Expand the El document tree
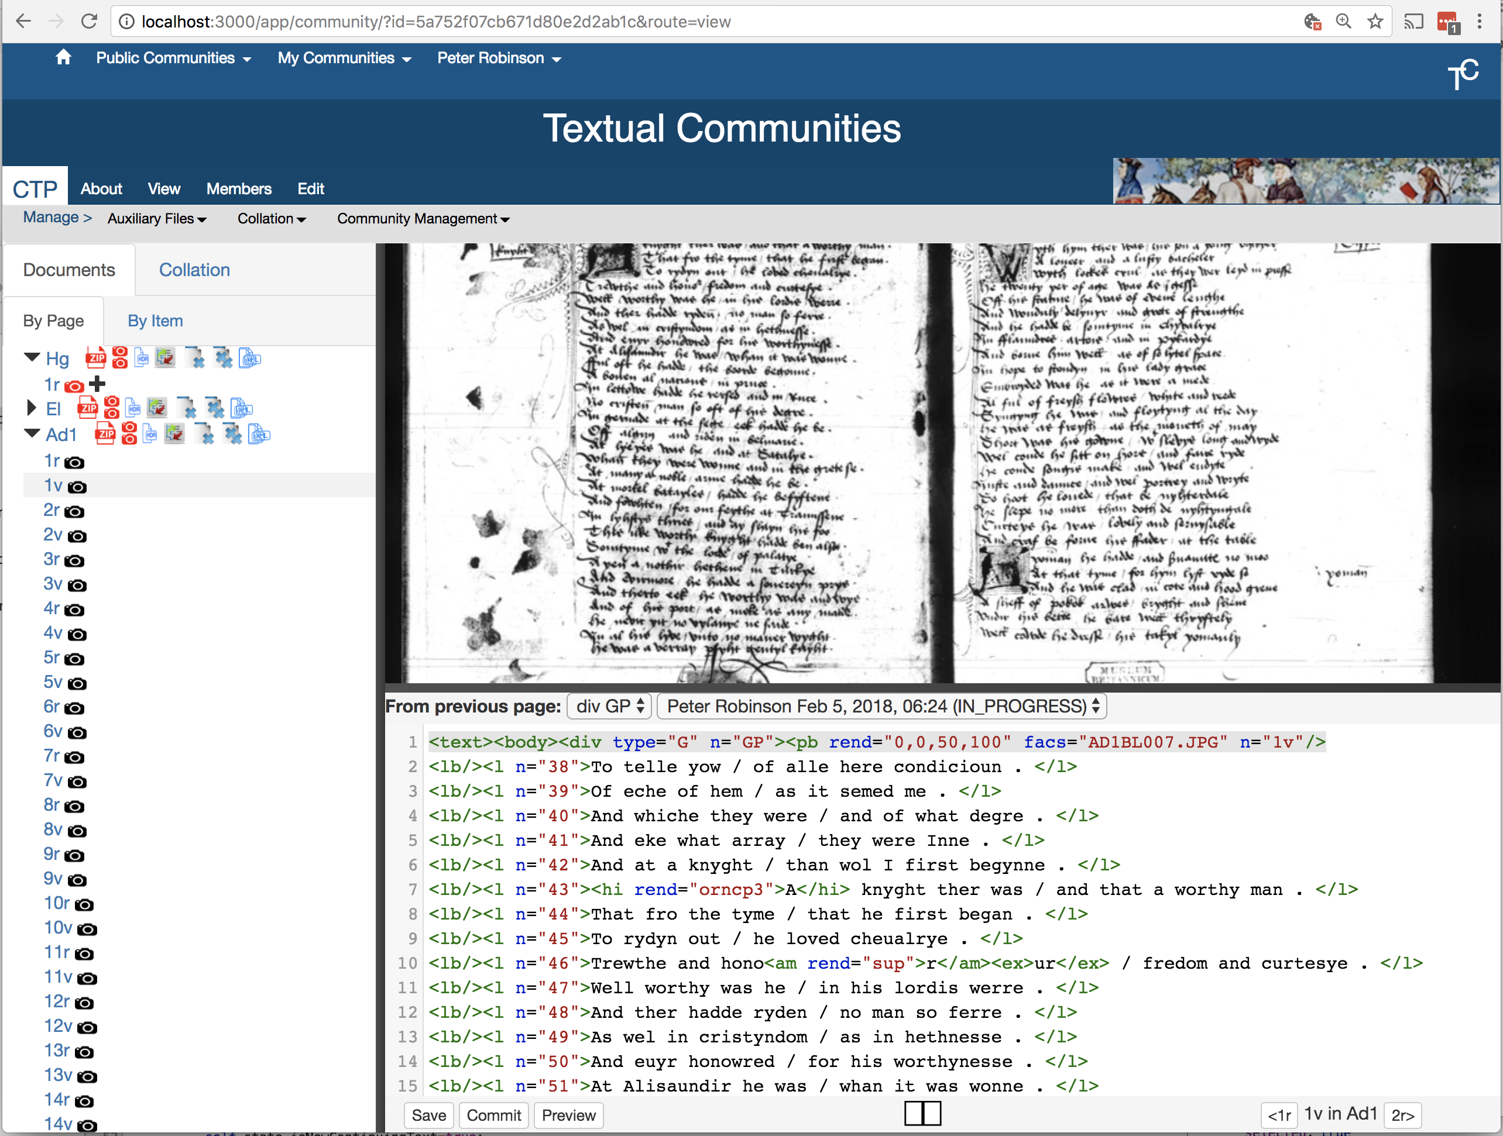 [30, 408]
